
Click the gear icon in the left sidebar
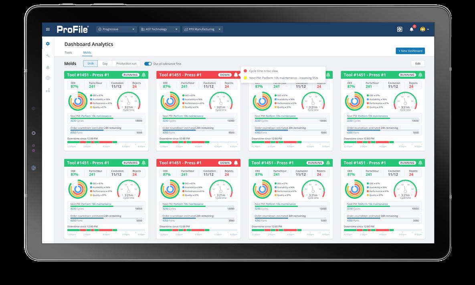48,44
